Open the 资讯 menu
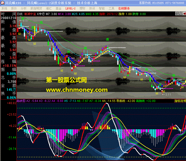 coord(92,8)
